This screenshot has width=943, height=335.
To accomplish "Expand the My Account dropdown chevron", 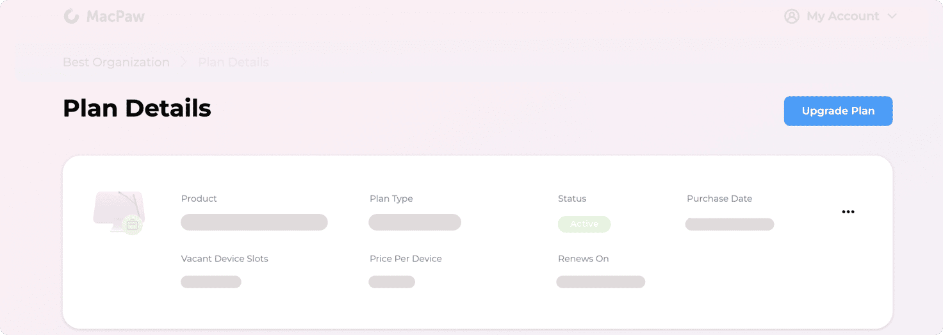I will [x=892, y=17].
